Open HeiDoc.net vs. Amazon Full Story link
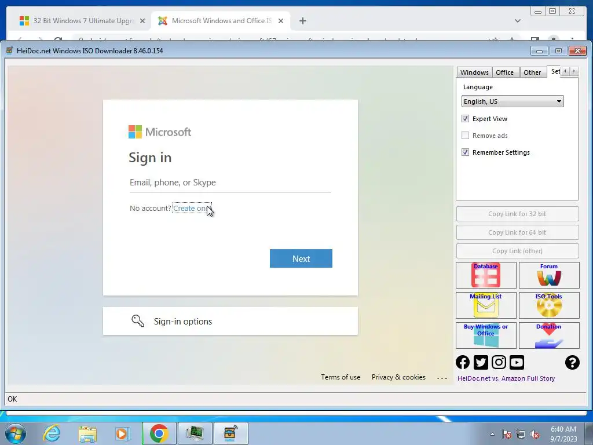 point(506,378)
